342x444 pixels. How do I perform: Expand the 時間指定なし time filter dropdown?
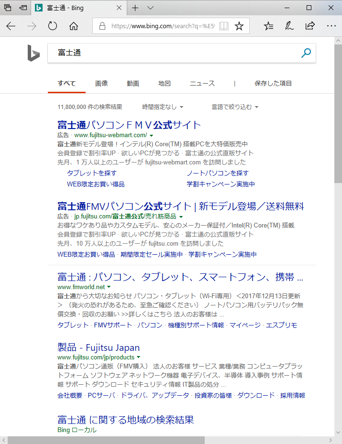coord(163,107)
